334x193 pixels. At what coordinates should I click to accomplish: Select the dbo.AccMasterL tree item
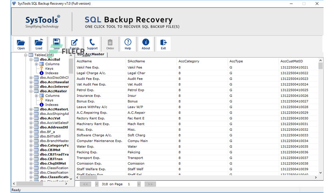[x=54, y=109]
